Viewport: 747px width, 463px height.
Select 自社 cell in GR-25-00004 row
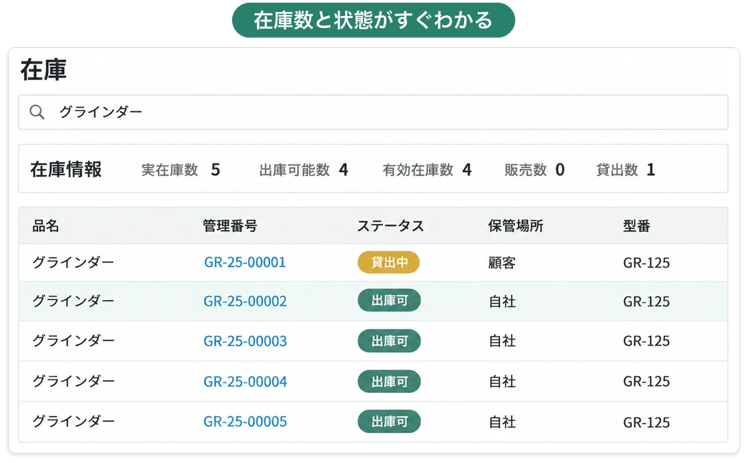tap(502, 382)
